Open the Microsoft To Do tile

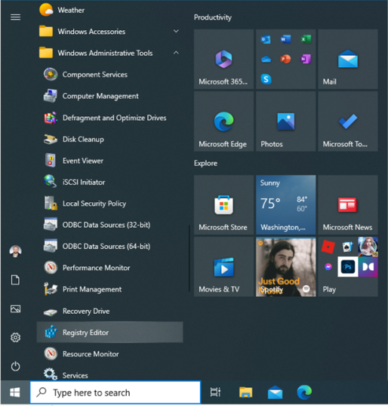pyautogui.click(x=348, y=121)
